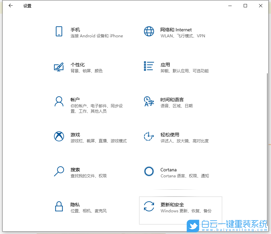Select the 帐户 person icon

pyautogui.click(x=59, y=101)
